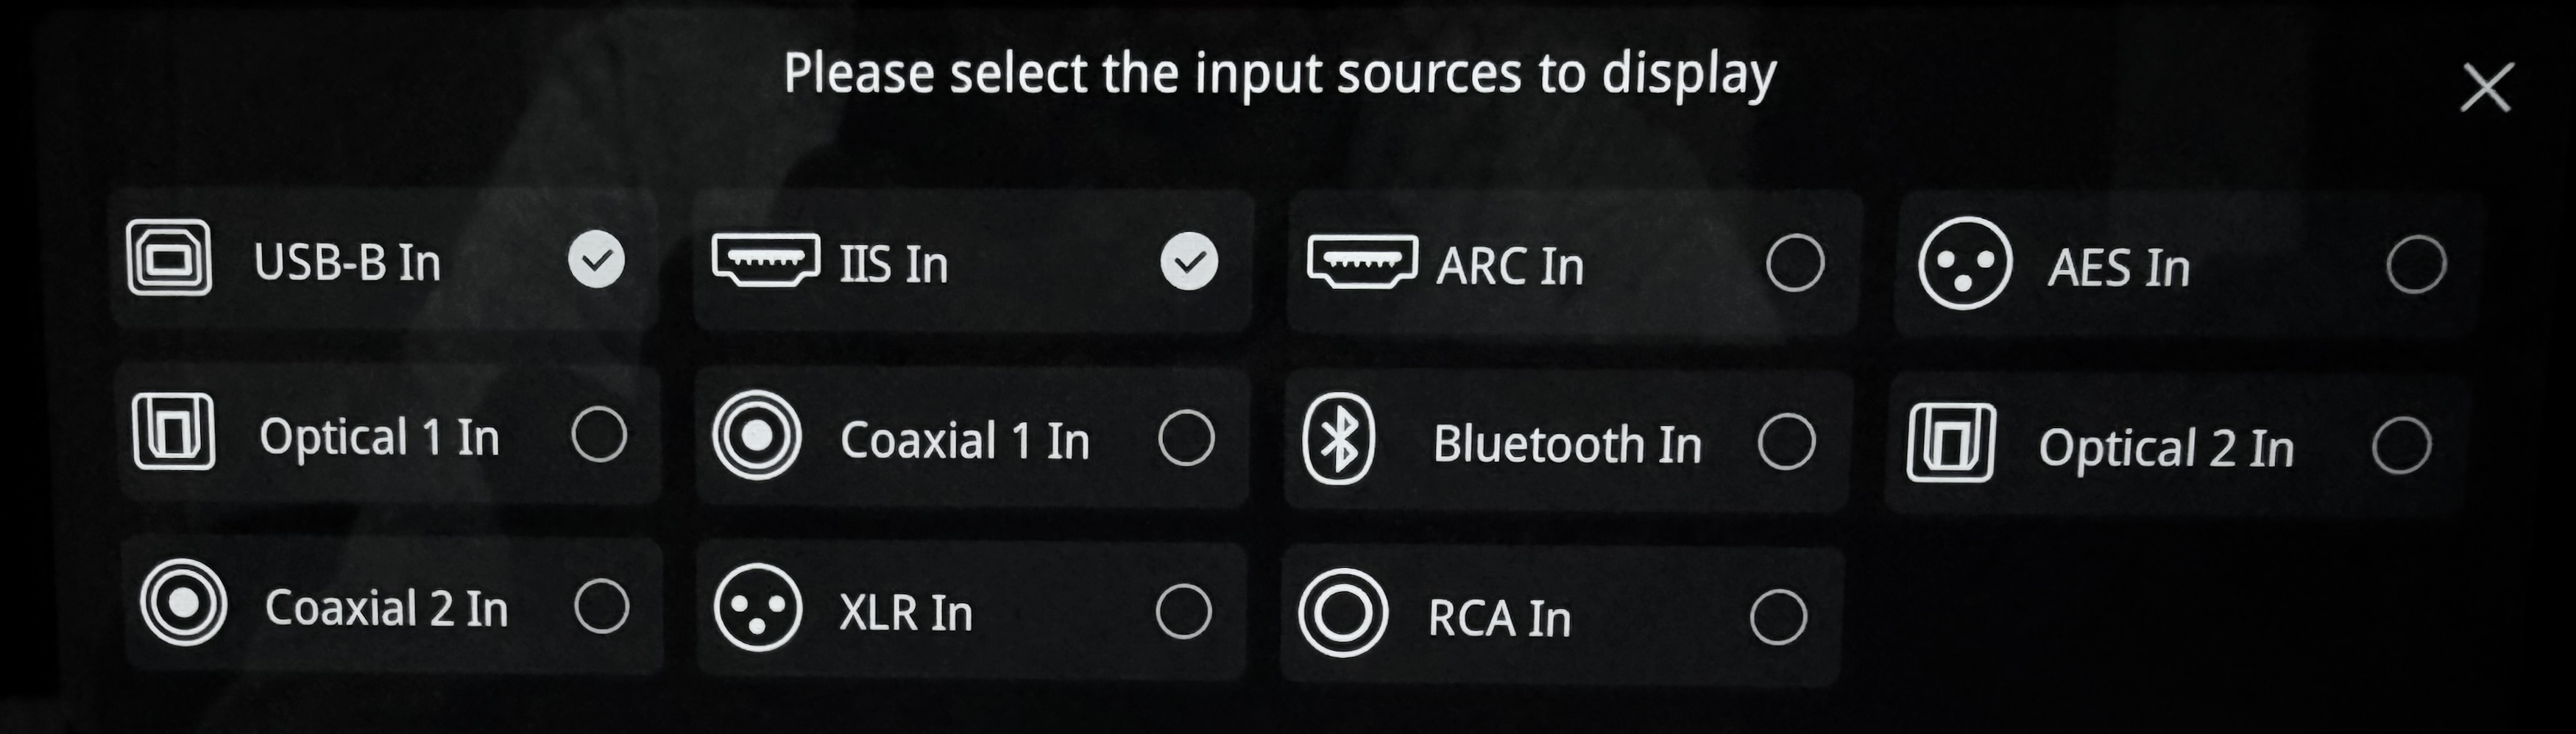Click the ARC In HDMI-style icon

(x=1361, y=260)
